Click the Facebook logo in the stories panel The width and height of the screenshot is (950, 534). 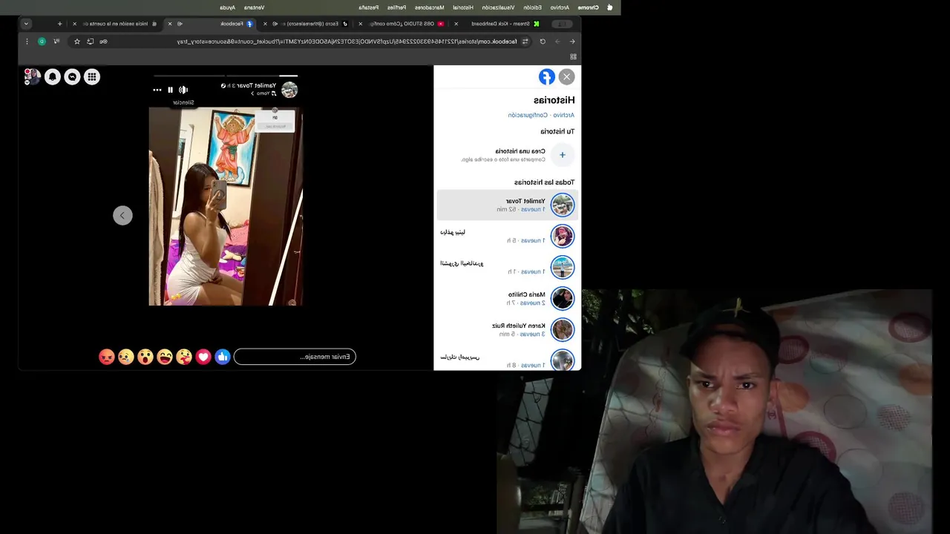547,76
